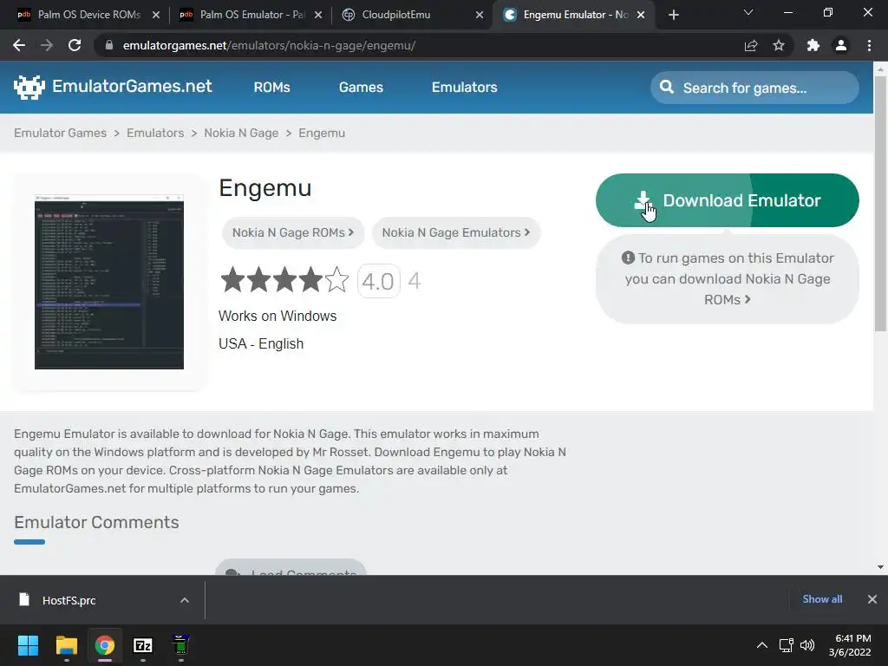Open the Chrome profile menu
The image size is (888, 666).
point(841,45)
